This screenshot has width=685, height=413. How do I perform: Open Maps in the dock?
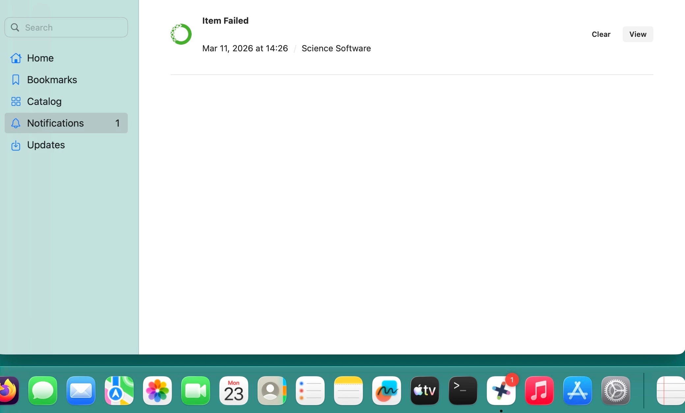pos(119,391)
